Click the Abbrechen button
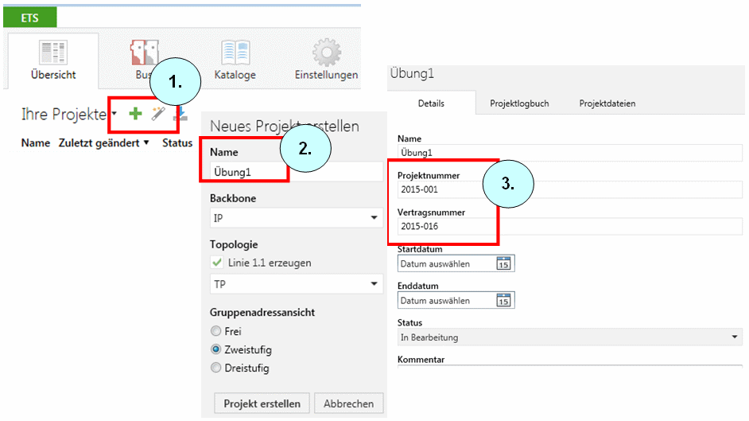The height and width of the screenshot is (421, 749). [349, 403]
